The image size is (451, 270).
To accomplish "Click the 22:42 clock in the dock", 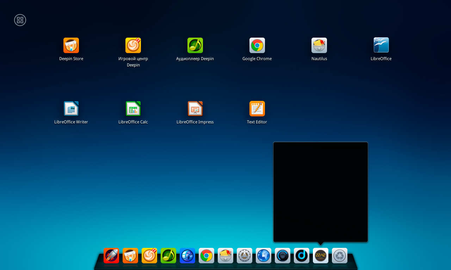I will (x=321, y=256).
